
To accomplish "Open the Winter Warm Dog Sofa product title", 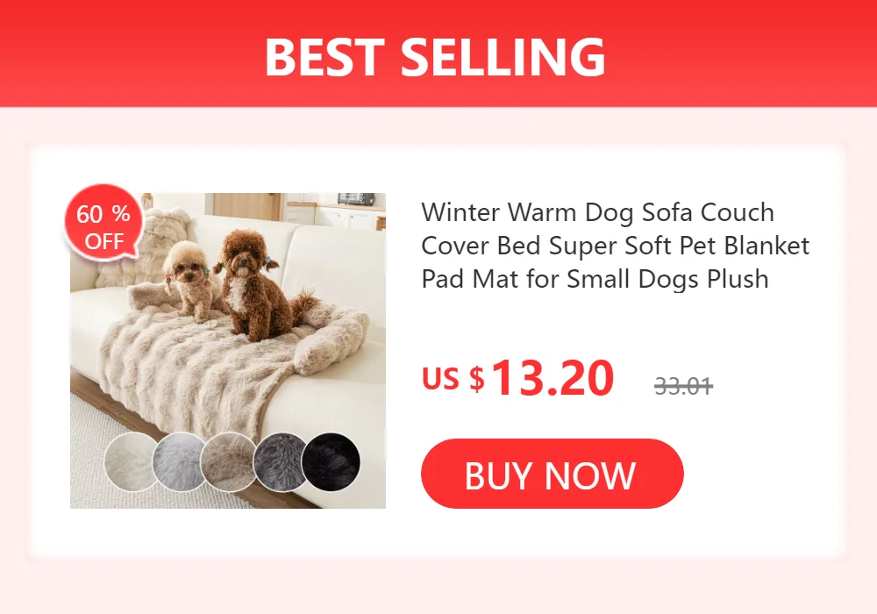I will [616, 246].
